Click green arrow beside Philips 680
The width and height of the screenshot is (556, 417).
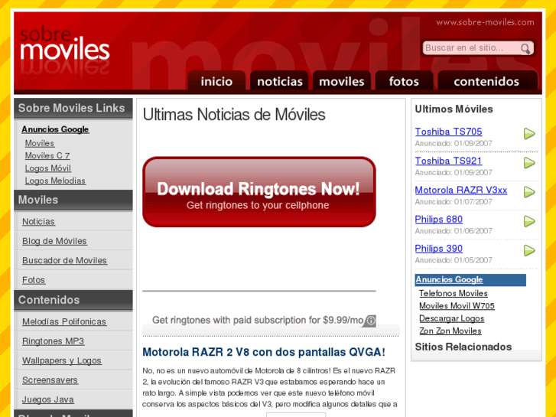[529, 221]
